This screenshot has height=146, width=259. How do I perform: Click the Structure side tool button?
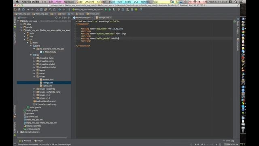(x=15, y=38)
